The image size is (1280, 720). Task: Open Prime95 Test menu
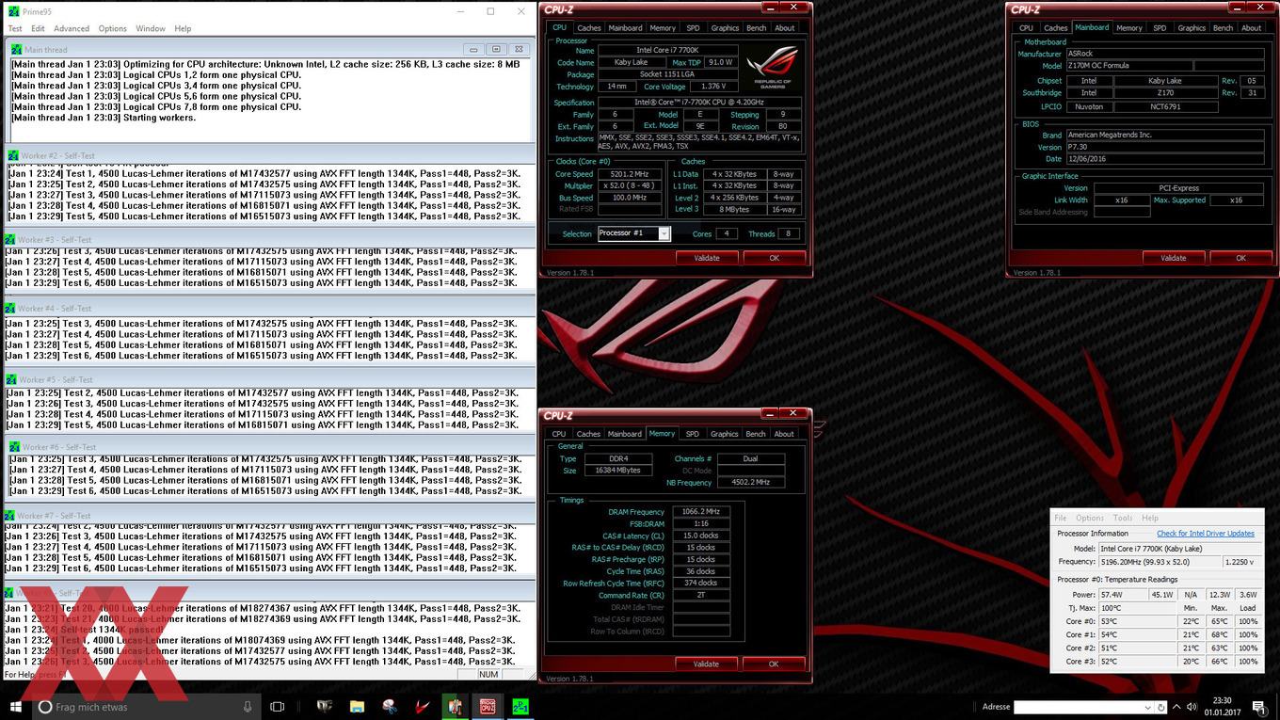[x=15, y=28]
